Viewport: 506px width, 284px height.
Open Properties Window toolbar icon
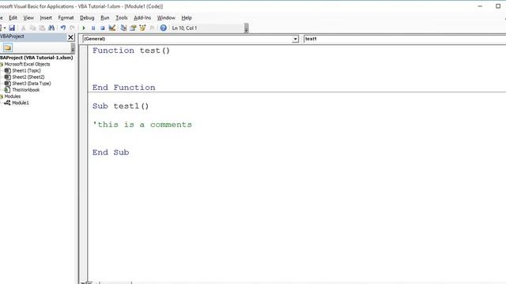133,28
